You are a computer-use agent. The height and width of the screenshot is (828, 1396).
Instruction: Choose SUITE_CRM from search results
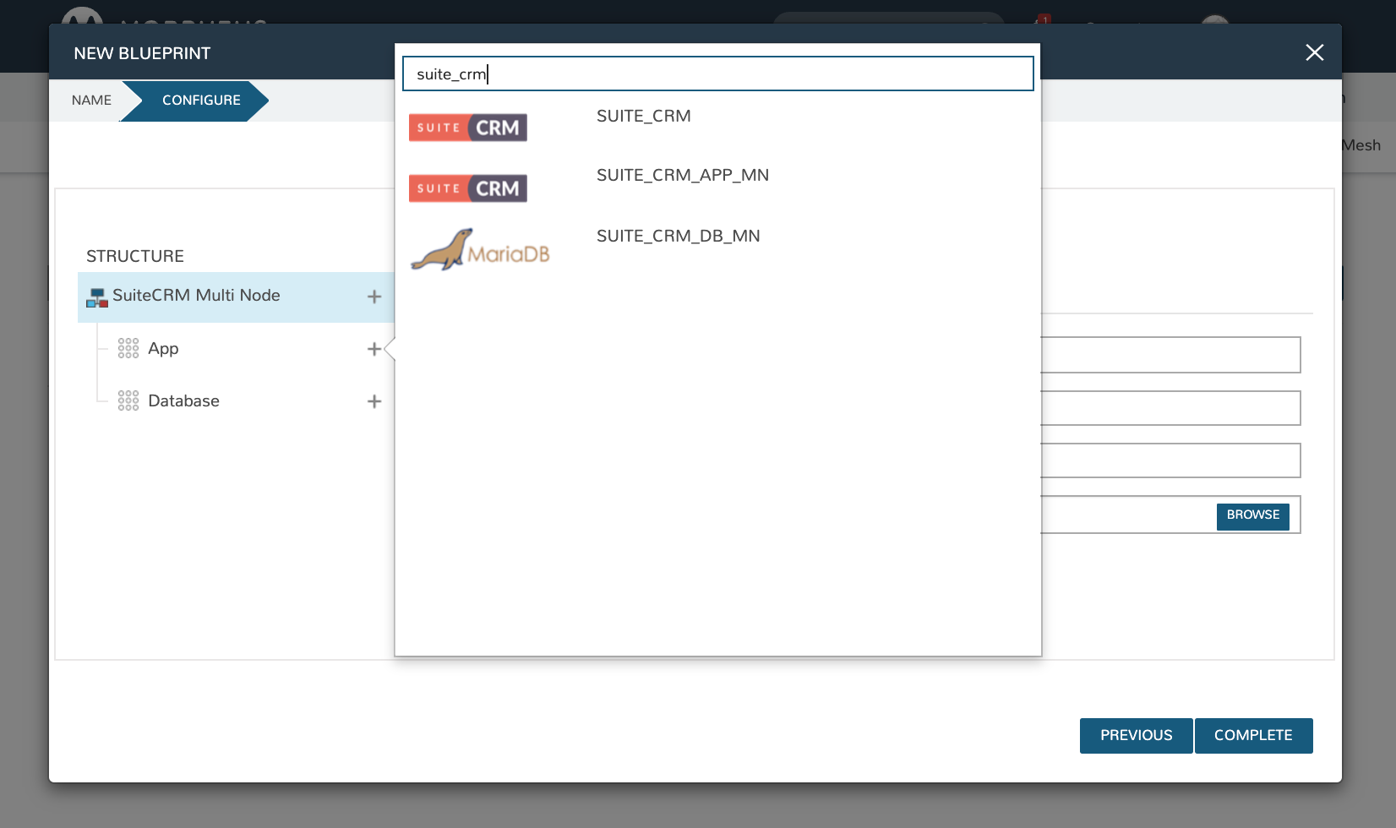pyautogui.click(x=643, y=117)
